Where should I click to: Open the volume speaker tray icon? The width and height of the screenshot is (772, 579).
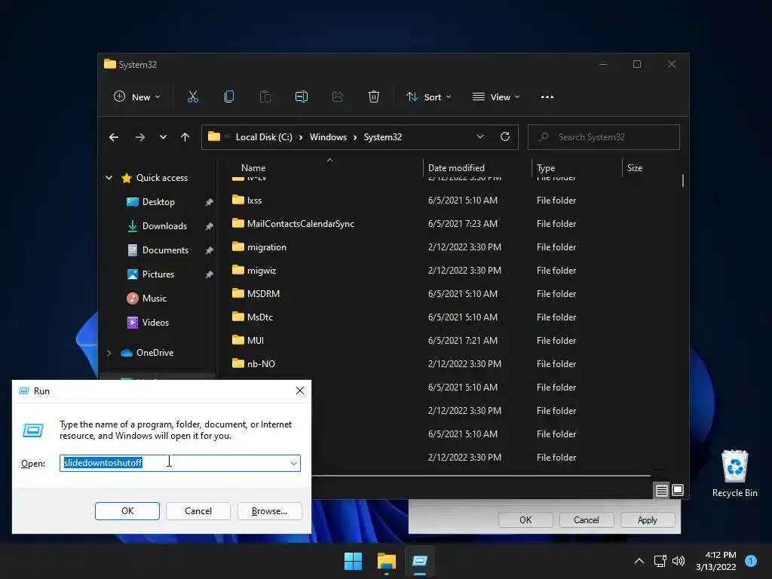tap(679, 561)
